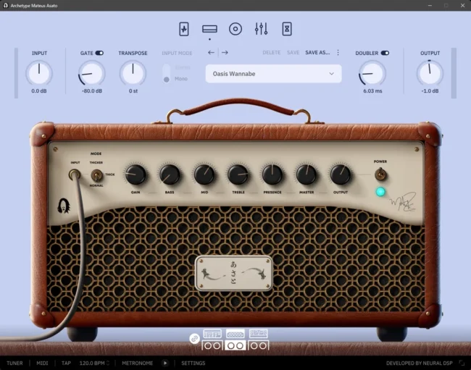Click the resize window icon in bottom bar
Screen dimensions: 471x370
pos(462,363)
